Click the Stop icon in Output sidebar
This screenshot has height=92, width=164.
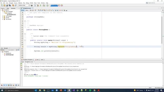coord(22,67)
